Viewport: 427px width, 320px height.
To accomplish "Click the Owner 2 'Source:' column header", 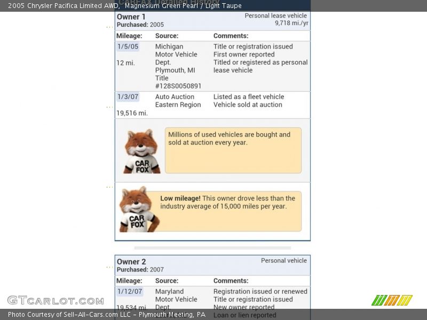I will click(x=167, y=281).
